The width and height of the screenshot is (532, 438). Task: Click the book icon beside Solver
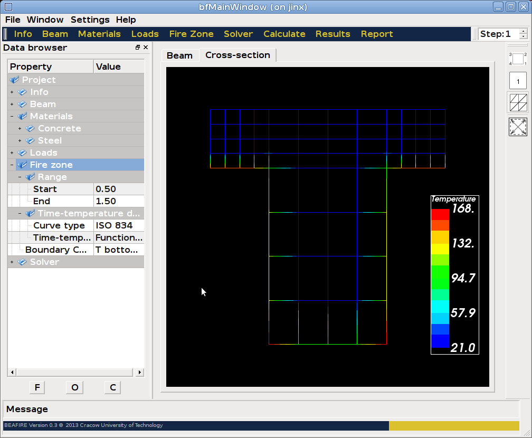pyautogui.click(x=22, y=262)
